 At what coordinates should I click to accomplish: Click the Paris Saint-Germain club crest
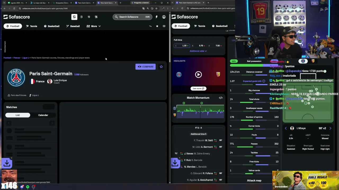click(x=16, y=78)
